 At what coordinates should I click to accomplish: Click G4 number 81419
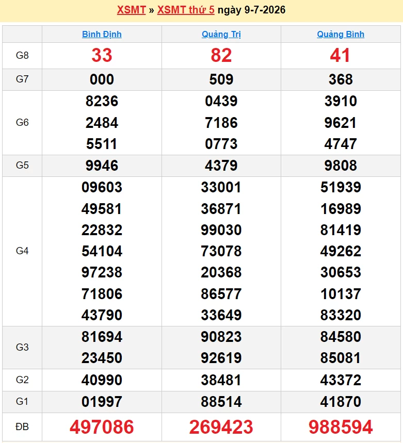point(341,230)
